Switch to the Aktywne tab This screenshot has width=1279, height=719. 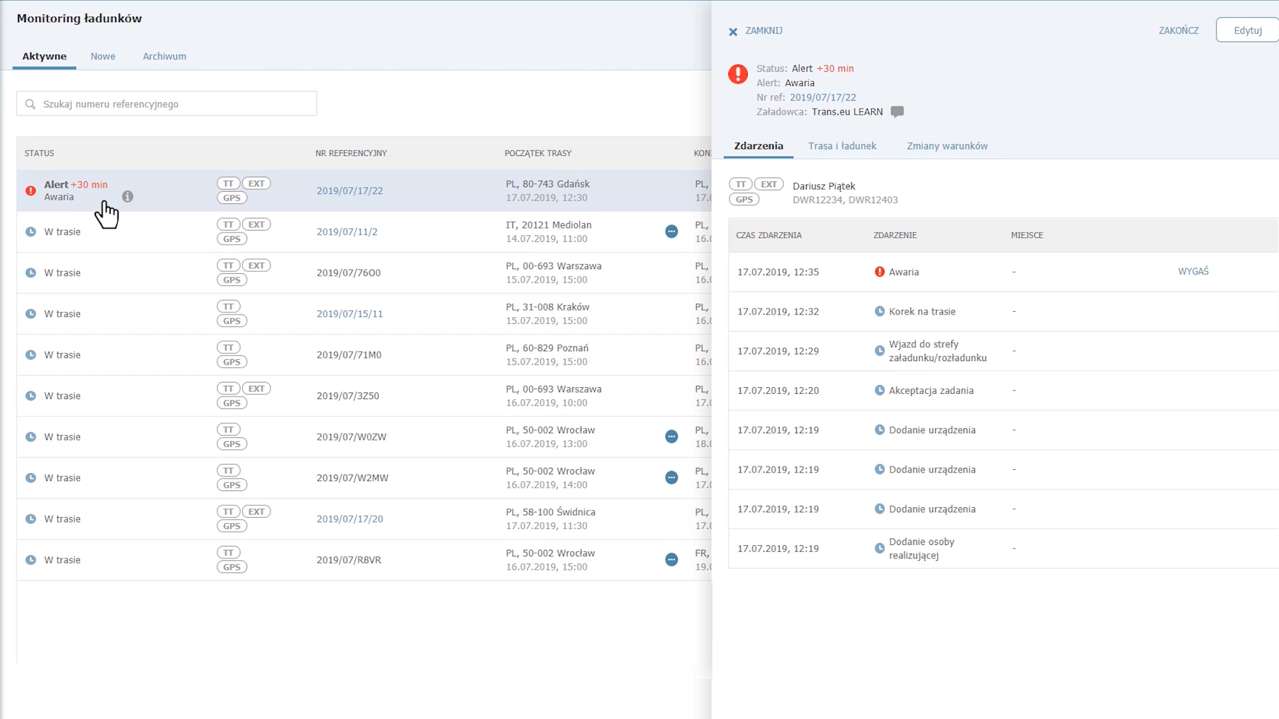click(x=44, y=57)
